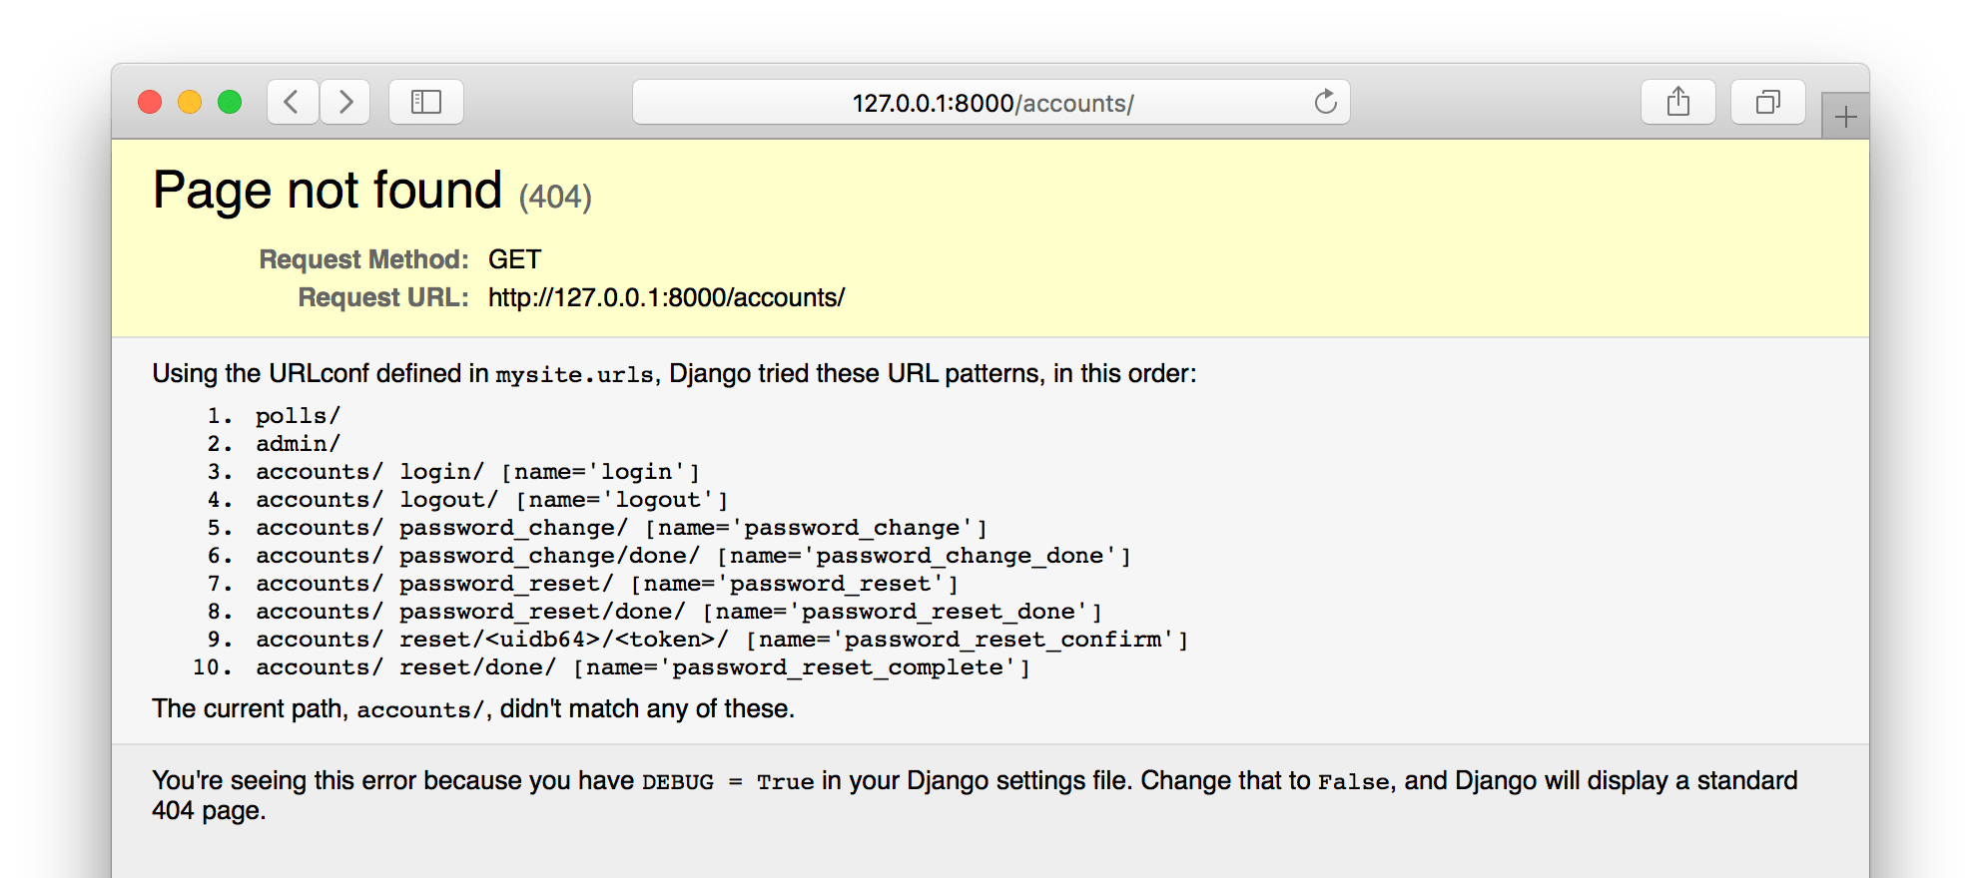1981x878 pixels.
Task: Select the GET request method text
Action: pos(515,258)
